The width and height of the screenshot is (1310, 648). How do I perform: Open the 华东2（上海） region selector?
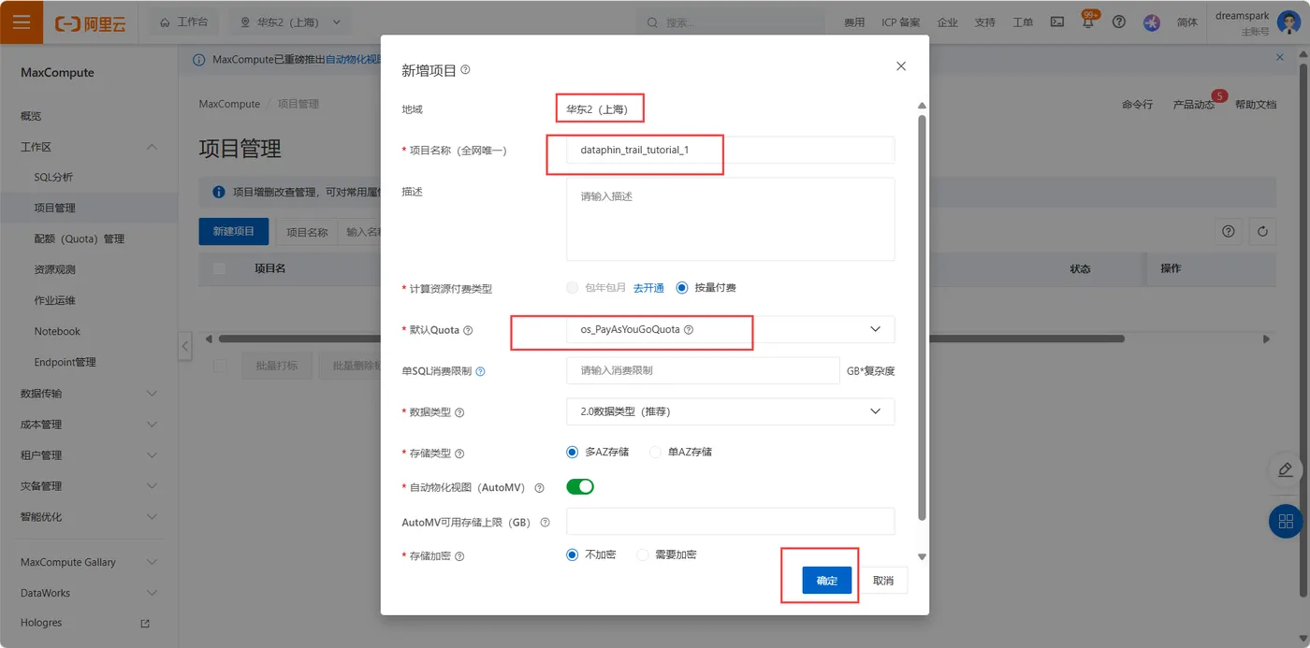[291, 22]
